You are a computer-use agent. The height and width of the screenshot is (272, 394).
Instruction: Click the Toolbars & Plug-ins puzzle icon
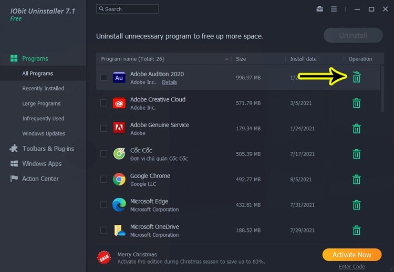click(14, 149)
